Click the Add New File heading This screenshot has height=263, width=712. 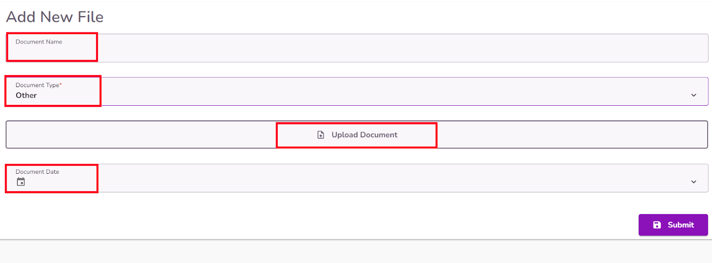pos(53,17)
